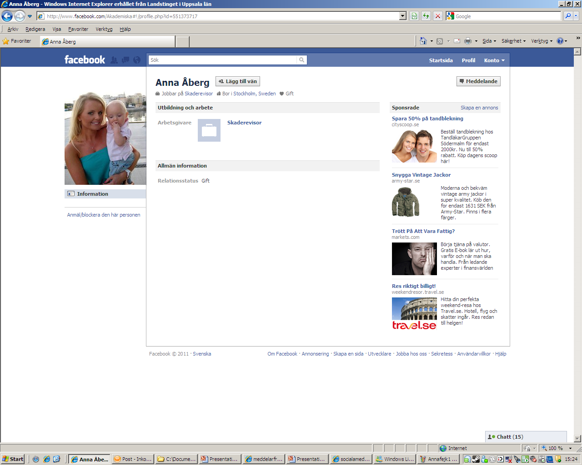The width and height of the screenshot is (582, 465).
Task: Go to Startsida
Action: pyautogui.click(x=441, y=60)
